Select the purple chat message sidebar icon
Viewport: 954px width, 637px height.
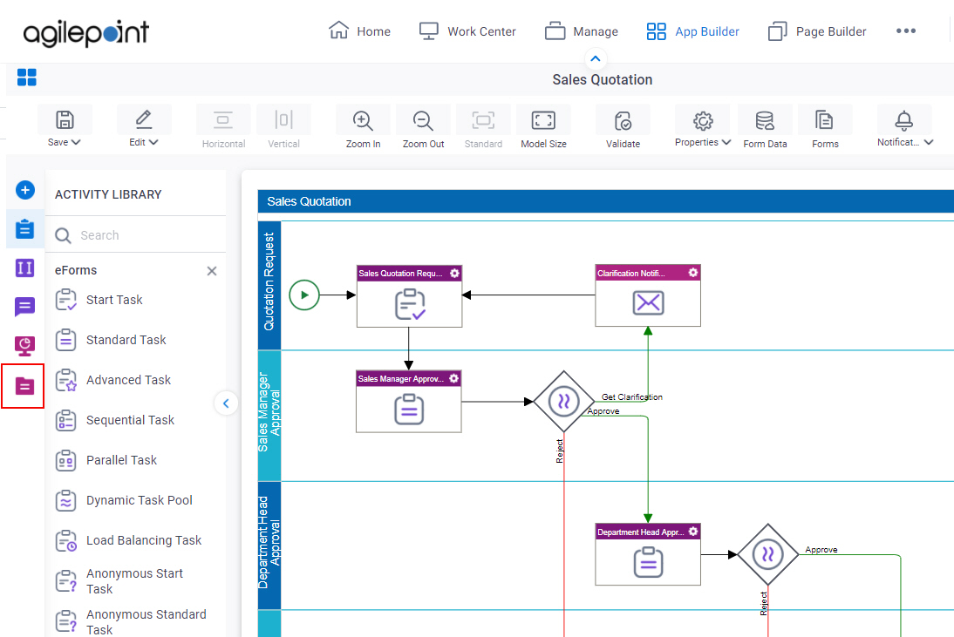(x=25, y=307)
